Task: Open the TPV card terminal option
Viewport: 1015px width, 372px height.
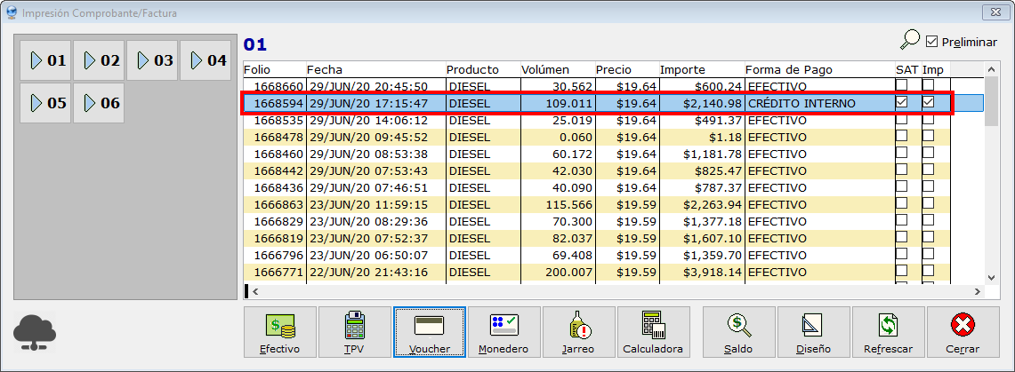Action: click(355, 332)
